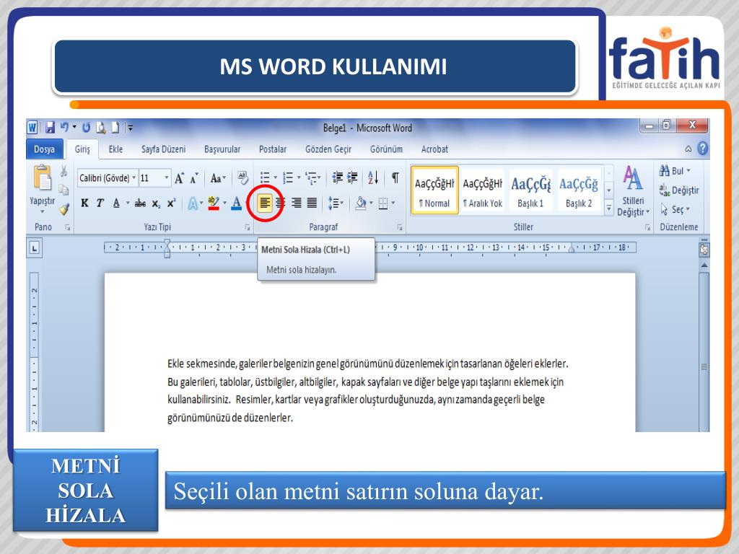The image size is (739, 554).
Task: Open the Dosya tab
Action: point(44,149)
